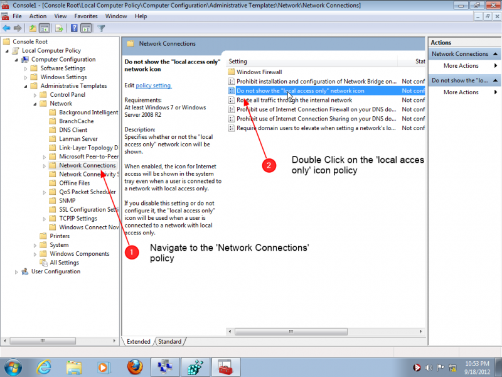Expand the TCPIP Settings node
Image resolution: width=502 pixels, height=377 pixels.
tap(44, 219)
